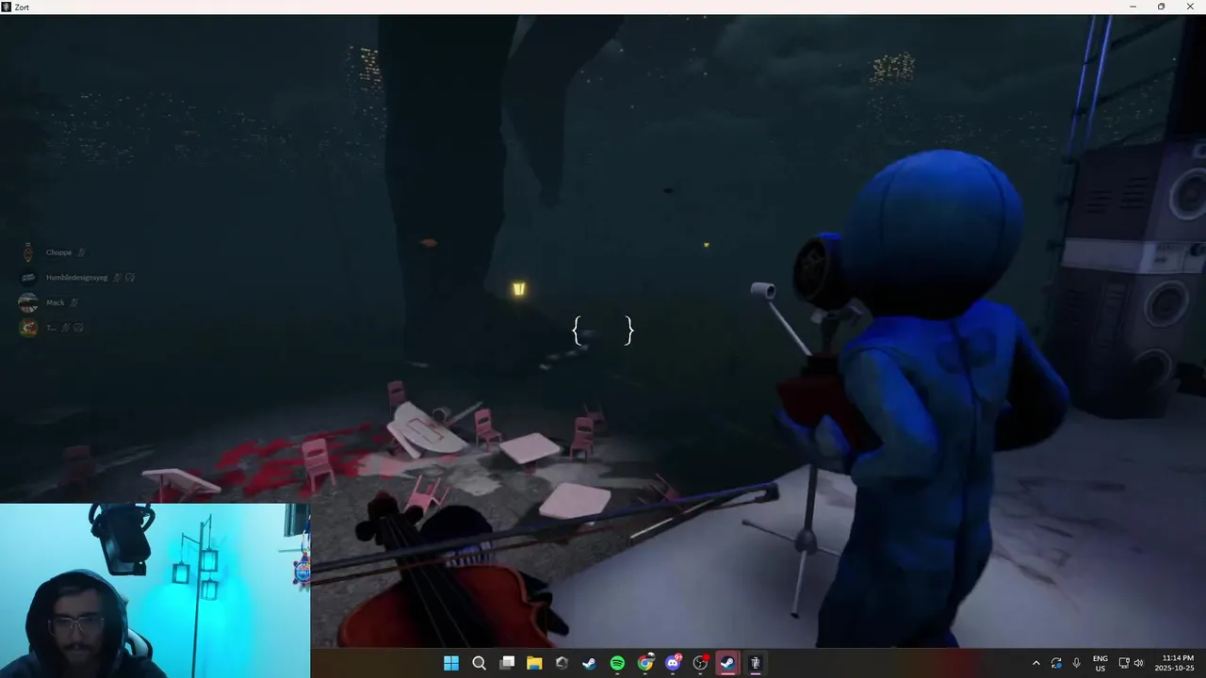The width and height of the screenshot is (1206, 678).
Task: Open taskbar Search
Action: pyautogui.click(x=479, y=663)
